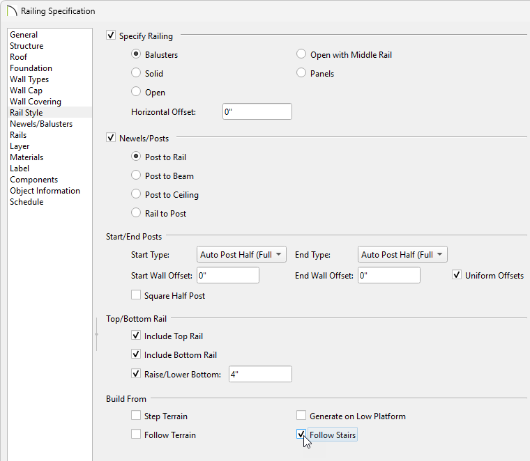
Task: Select the Balusters radio option
Action: [136, 54]
